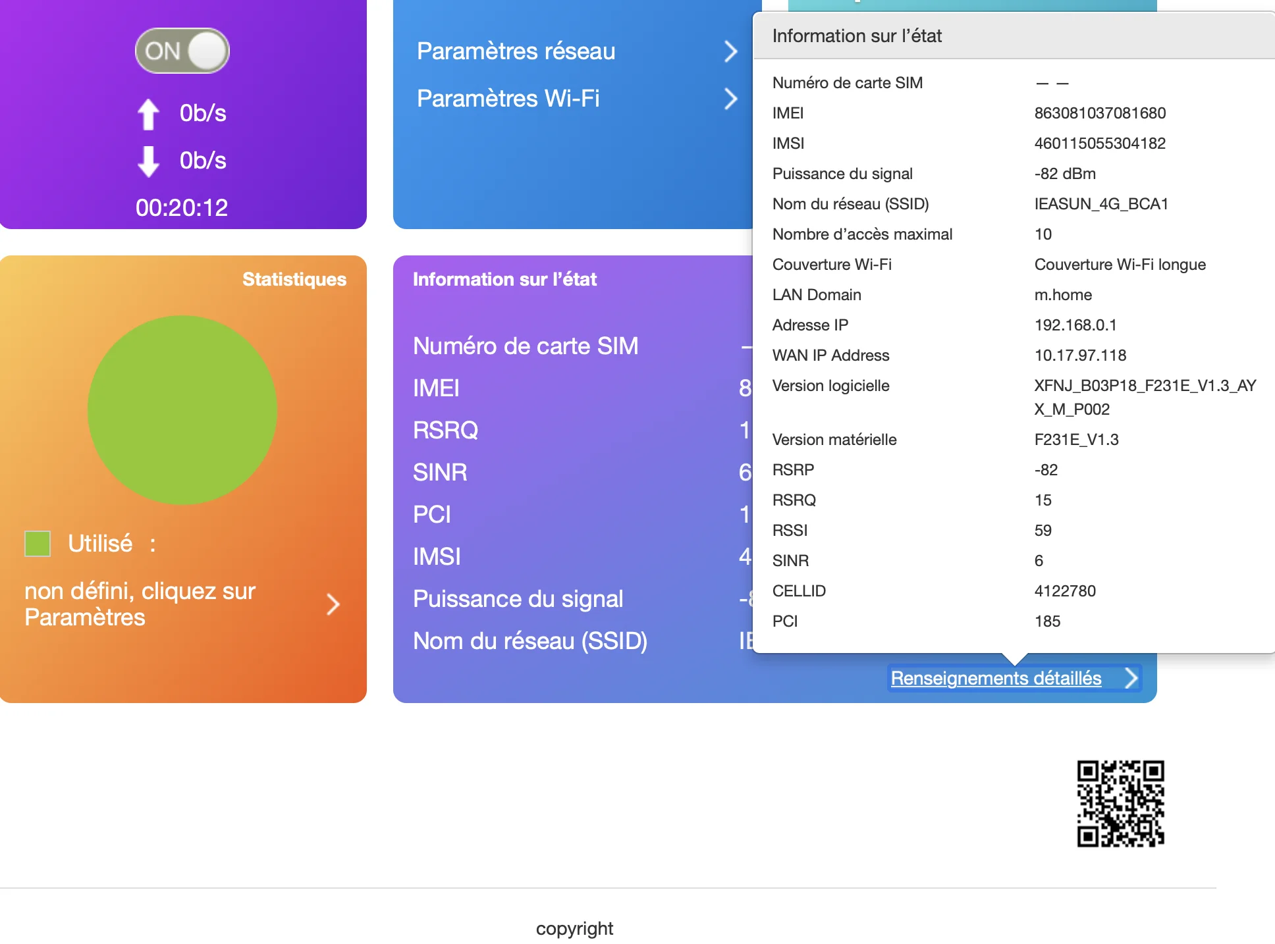Open Paramètres Wi-Fi chevron

point(730,99)
